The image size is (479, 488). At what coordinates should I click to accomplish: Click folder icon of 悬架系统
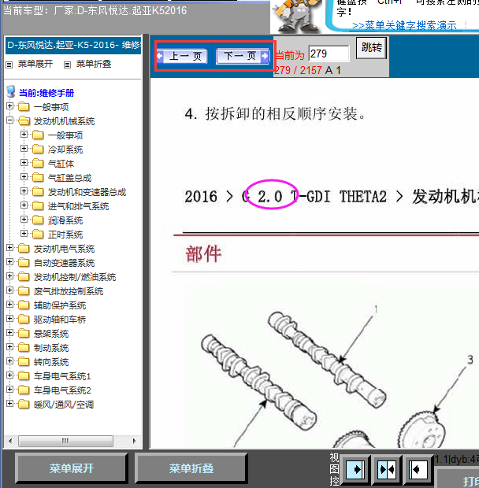coord(24,333)
